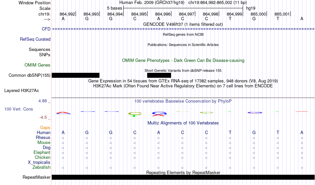Click the Sequences label of Publications track
Image resolution: width=315 pixels, height=185 pixels.
(39, 50)
